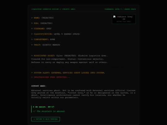Open the Subject Grey ID photo box

pyautogui.click(x=124, y=19)
